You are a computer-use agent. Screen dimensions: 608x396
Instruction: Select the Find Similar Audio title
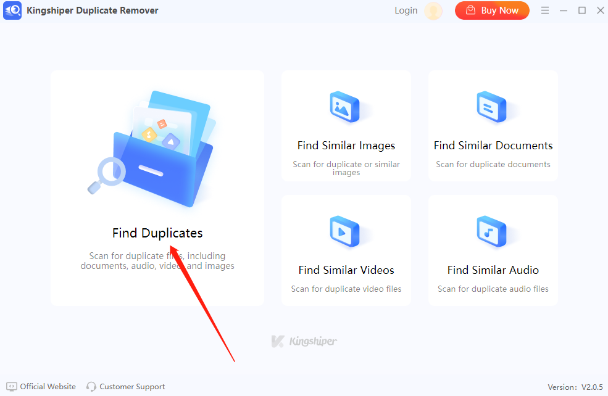coord(493,270)
